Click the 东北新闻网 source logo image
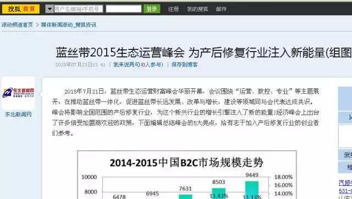 tap(18, 93)
